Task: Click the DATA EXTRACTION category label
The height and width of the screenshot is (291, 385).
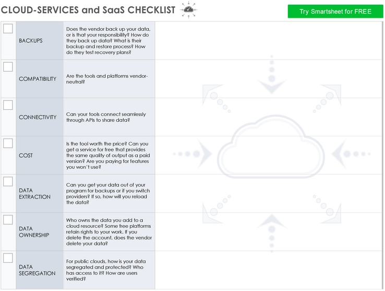Action: [34, 194]
